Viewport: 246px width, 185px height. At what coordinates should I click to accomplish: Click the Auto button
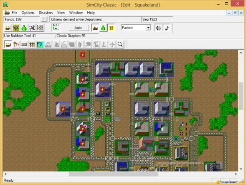pos(78,28)
